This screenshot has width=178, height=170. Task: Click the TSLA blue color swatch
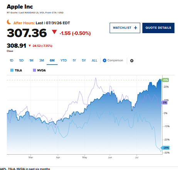[x=12, y=70]
